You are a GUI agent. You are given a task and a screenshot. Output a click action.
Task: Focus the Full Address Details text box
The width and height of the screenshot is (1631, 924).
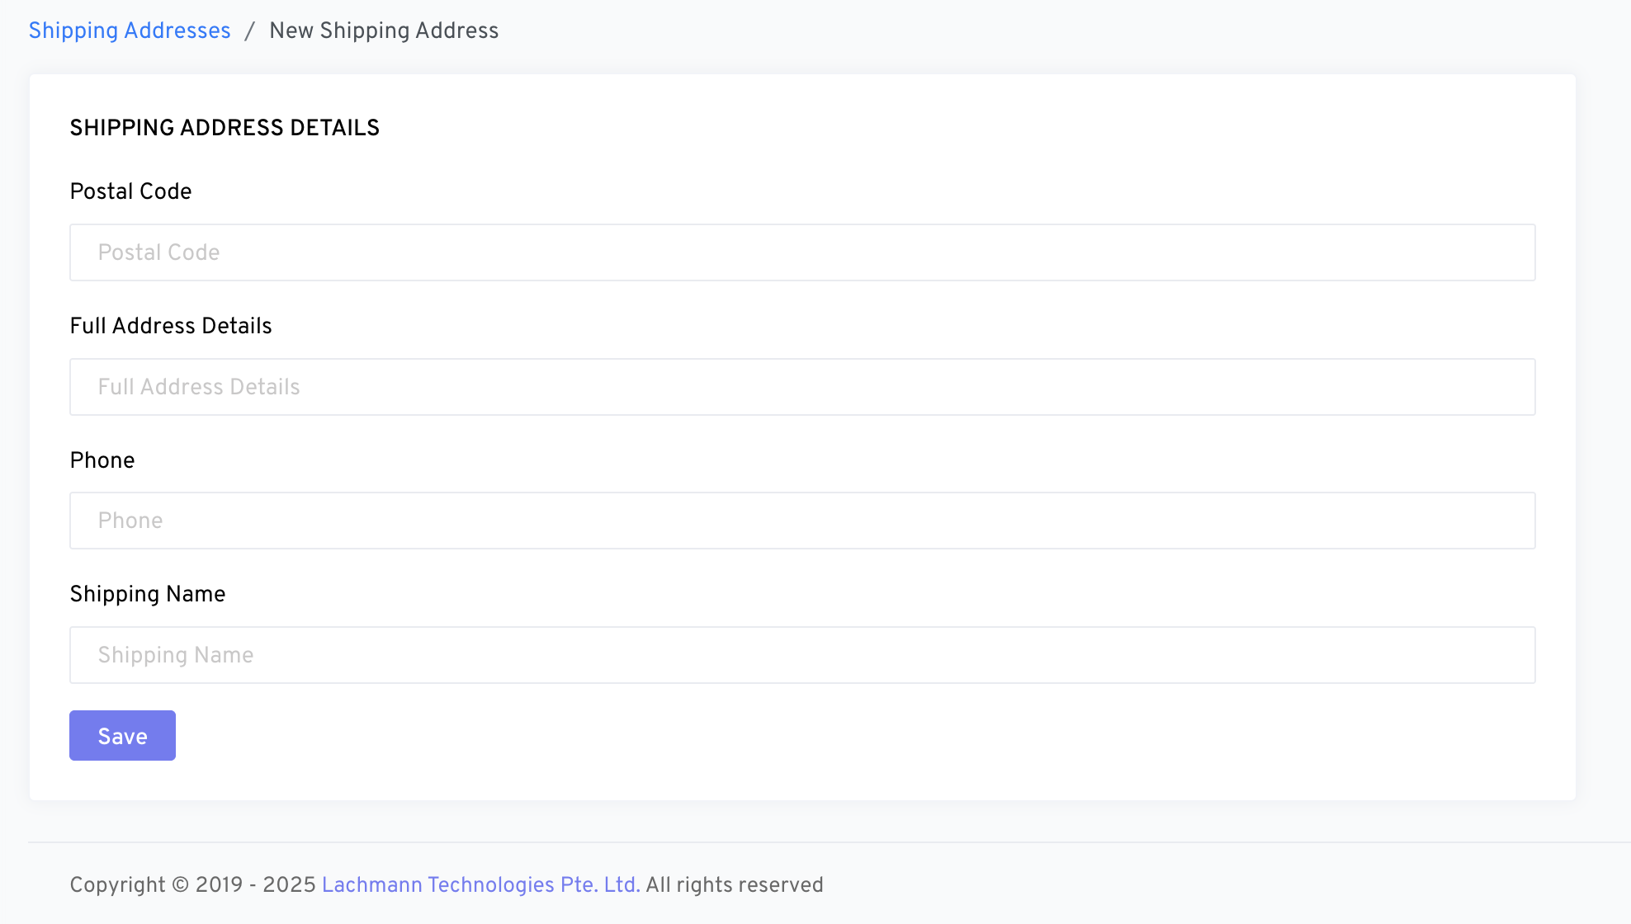[802, 387]
